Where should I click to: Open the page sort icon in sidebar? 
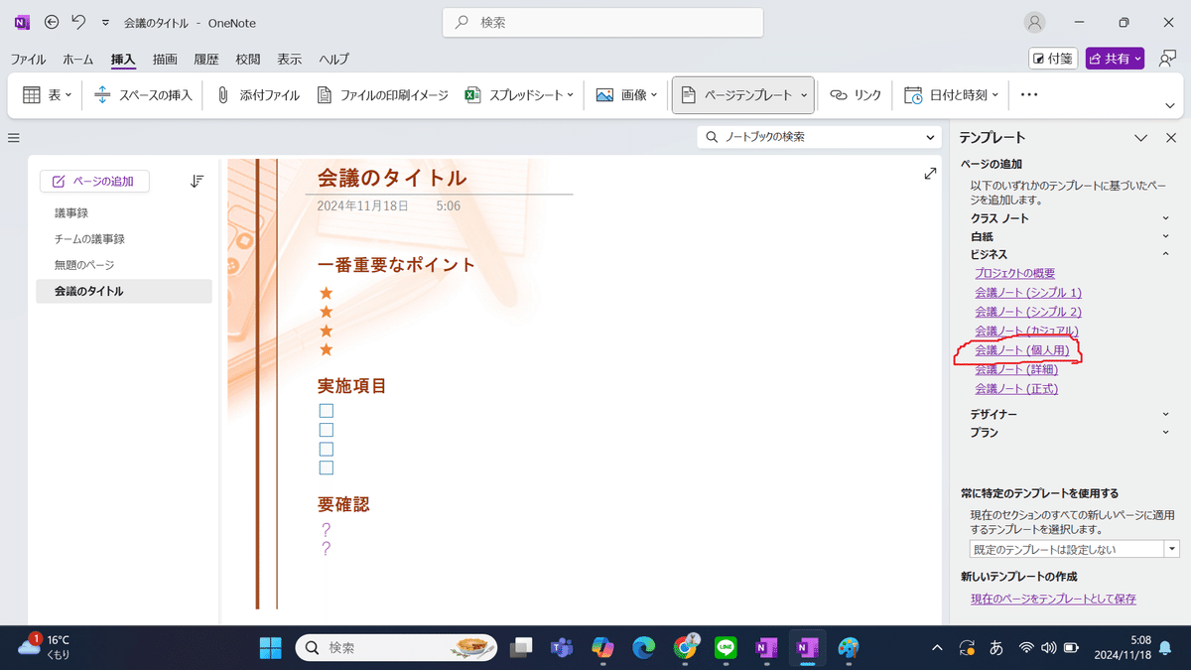(197, 181)
